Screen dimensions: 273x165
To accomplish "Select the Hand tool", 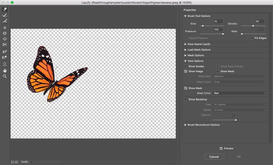I will click(5, 70).
